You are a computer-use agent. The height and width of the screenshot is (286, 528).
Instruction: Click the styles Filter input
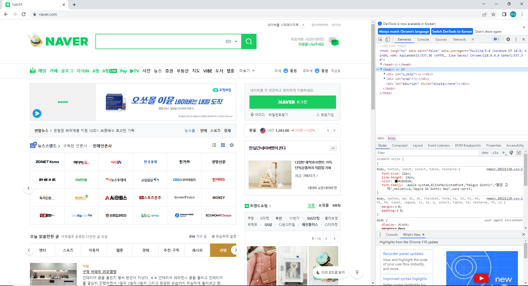pos(428,153)
